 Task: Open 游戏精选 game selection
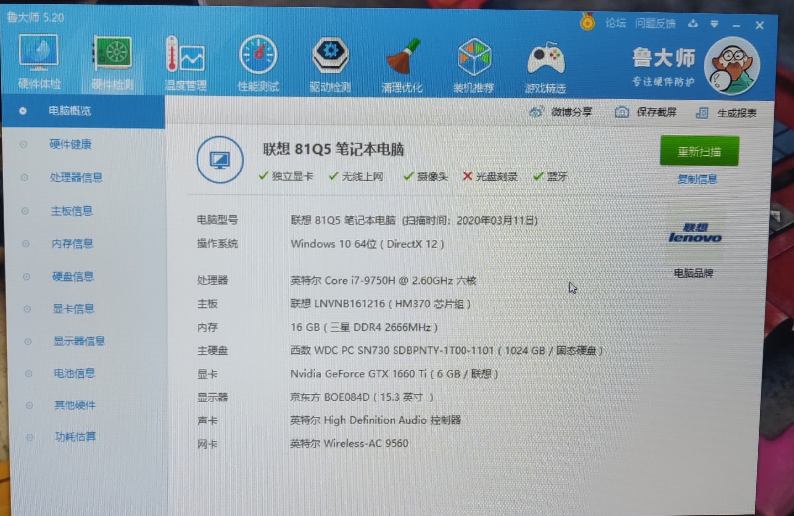pyautogui.click(x=545, y=67)
